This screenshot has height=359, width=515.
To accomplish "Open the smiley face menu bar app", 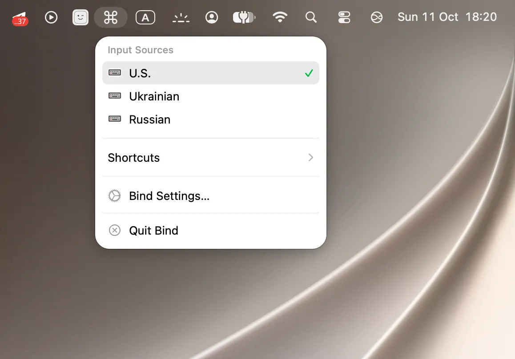I will 80,17.
